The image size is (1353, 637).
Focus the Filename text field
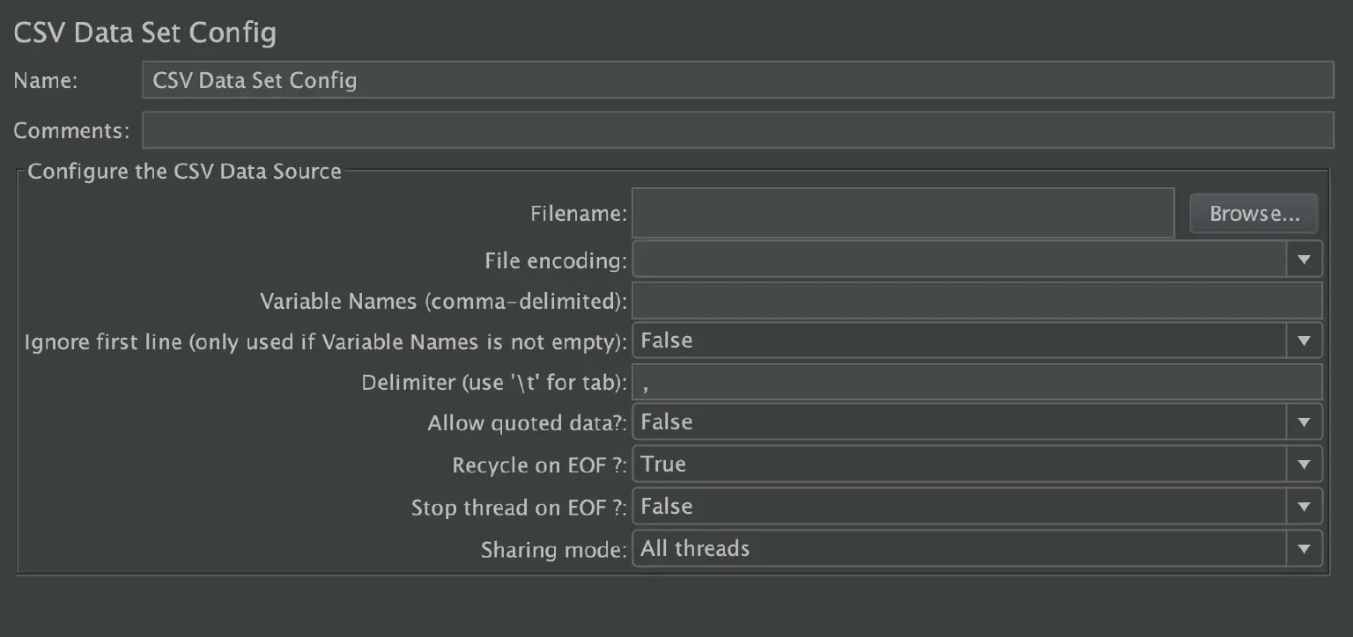click(902, 213)
